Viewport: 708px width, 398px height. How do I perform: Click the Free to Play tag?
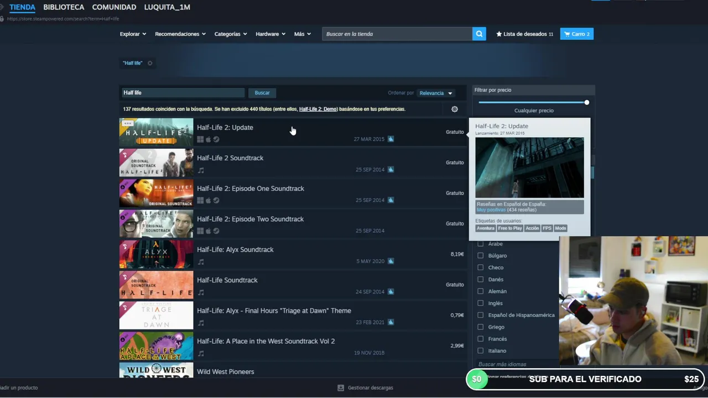click(x=510, y=228)
